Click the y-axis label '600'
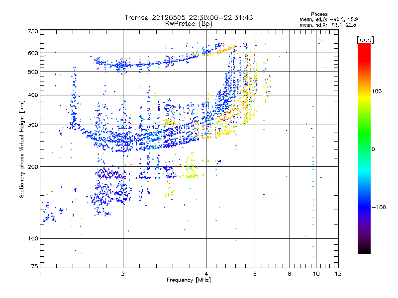 [x=33, y=53]
